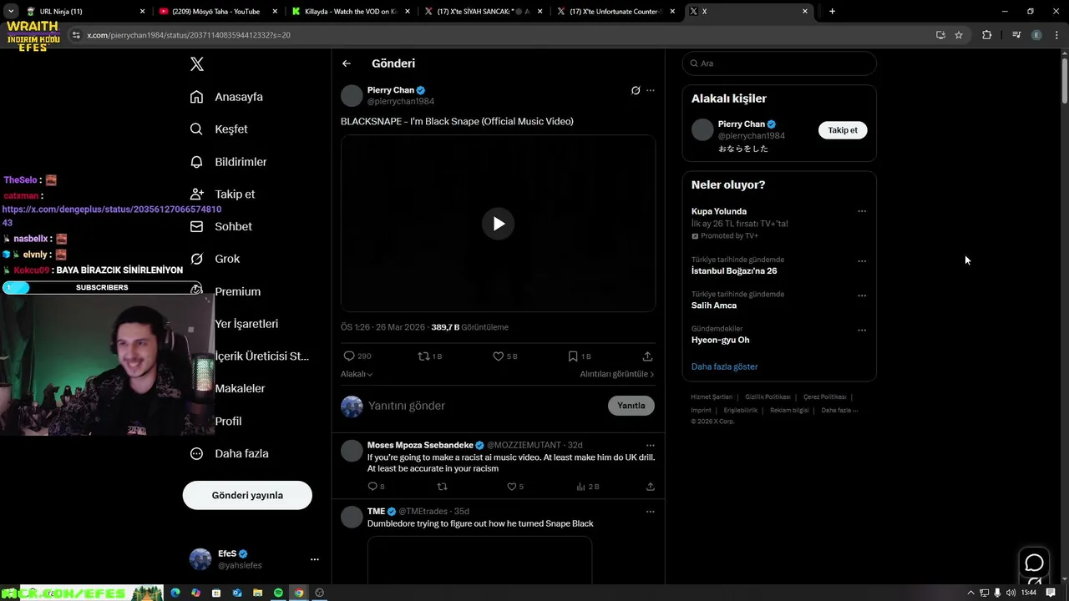Open Makaleler from the sidebar
This screenshot has height=601, width=1069.
[240, 388]
